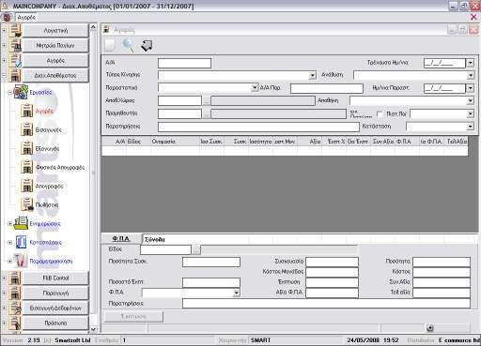This screenshot has height=346, width=481.
Task: Click the Διαχ.Αποθέματος module icon
Action: click(15, 76)
